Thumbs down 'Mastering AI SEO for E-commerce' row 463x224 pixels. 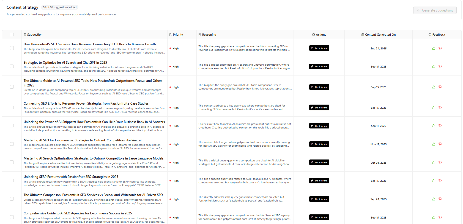click(440, 144)
